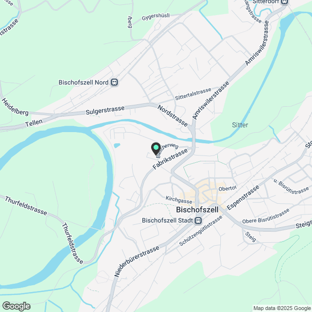312x312 pixels.
Task: Open the Google logo link
Action: coord(16,306)
